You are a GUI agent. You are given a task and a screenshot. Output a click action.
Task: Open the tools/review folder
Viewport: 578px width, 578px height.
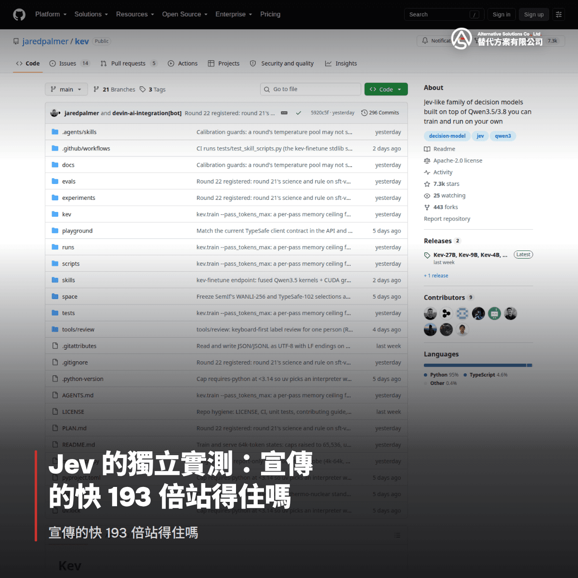(78, 329)
